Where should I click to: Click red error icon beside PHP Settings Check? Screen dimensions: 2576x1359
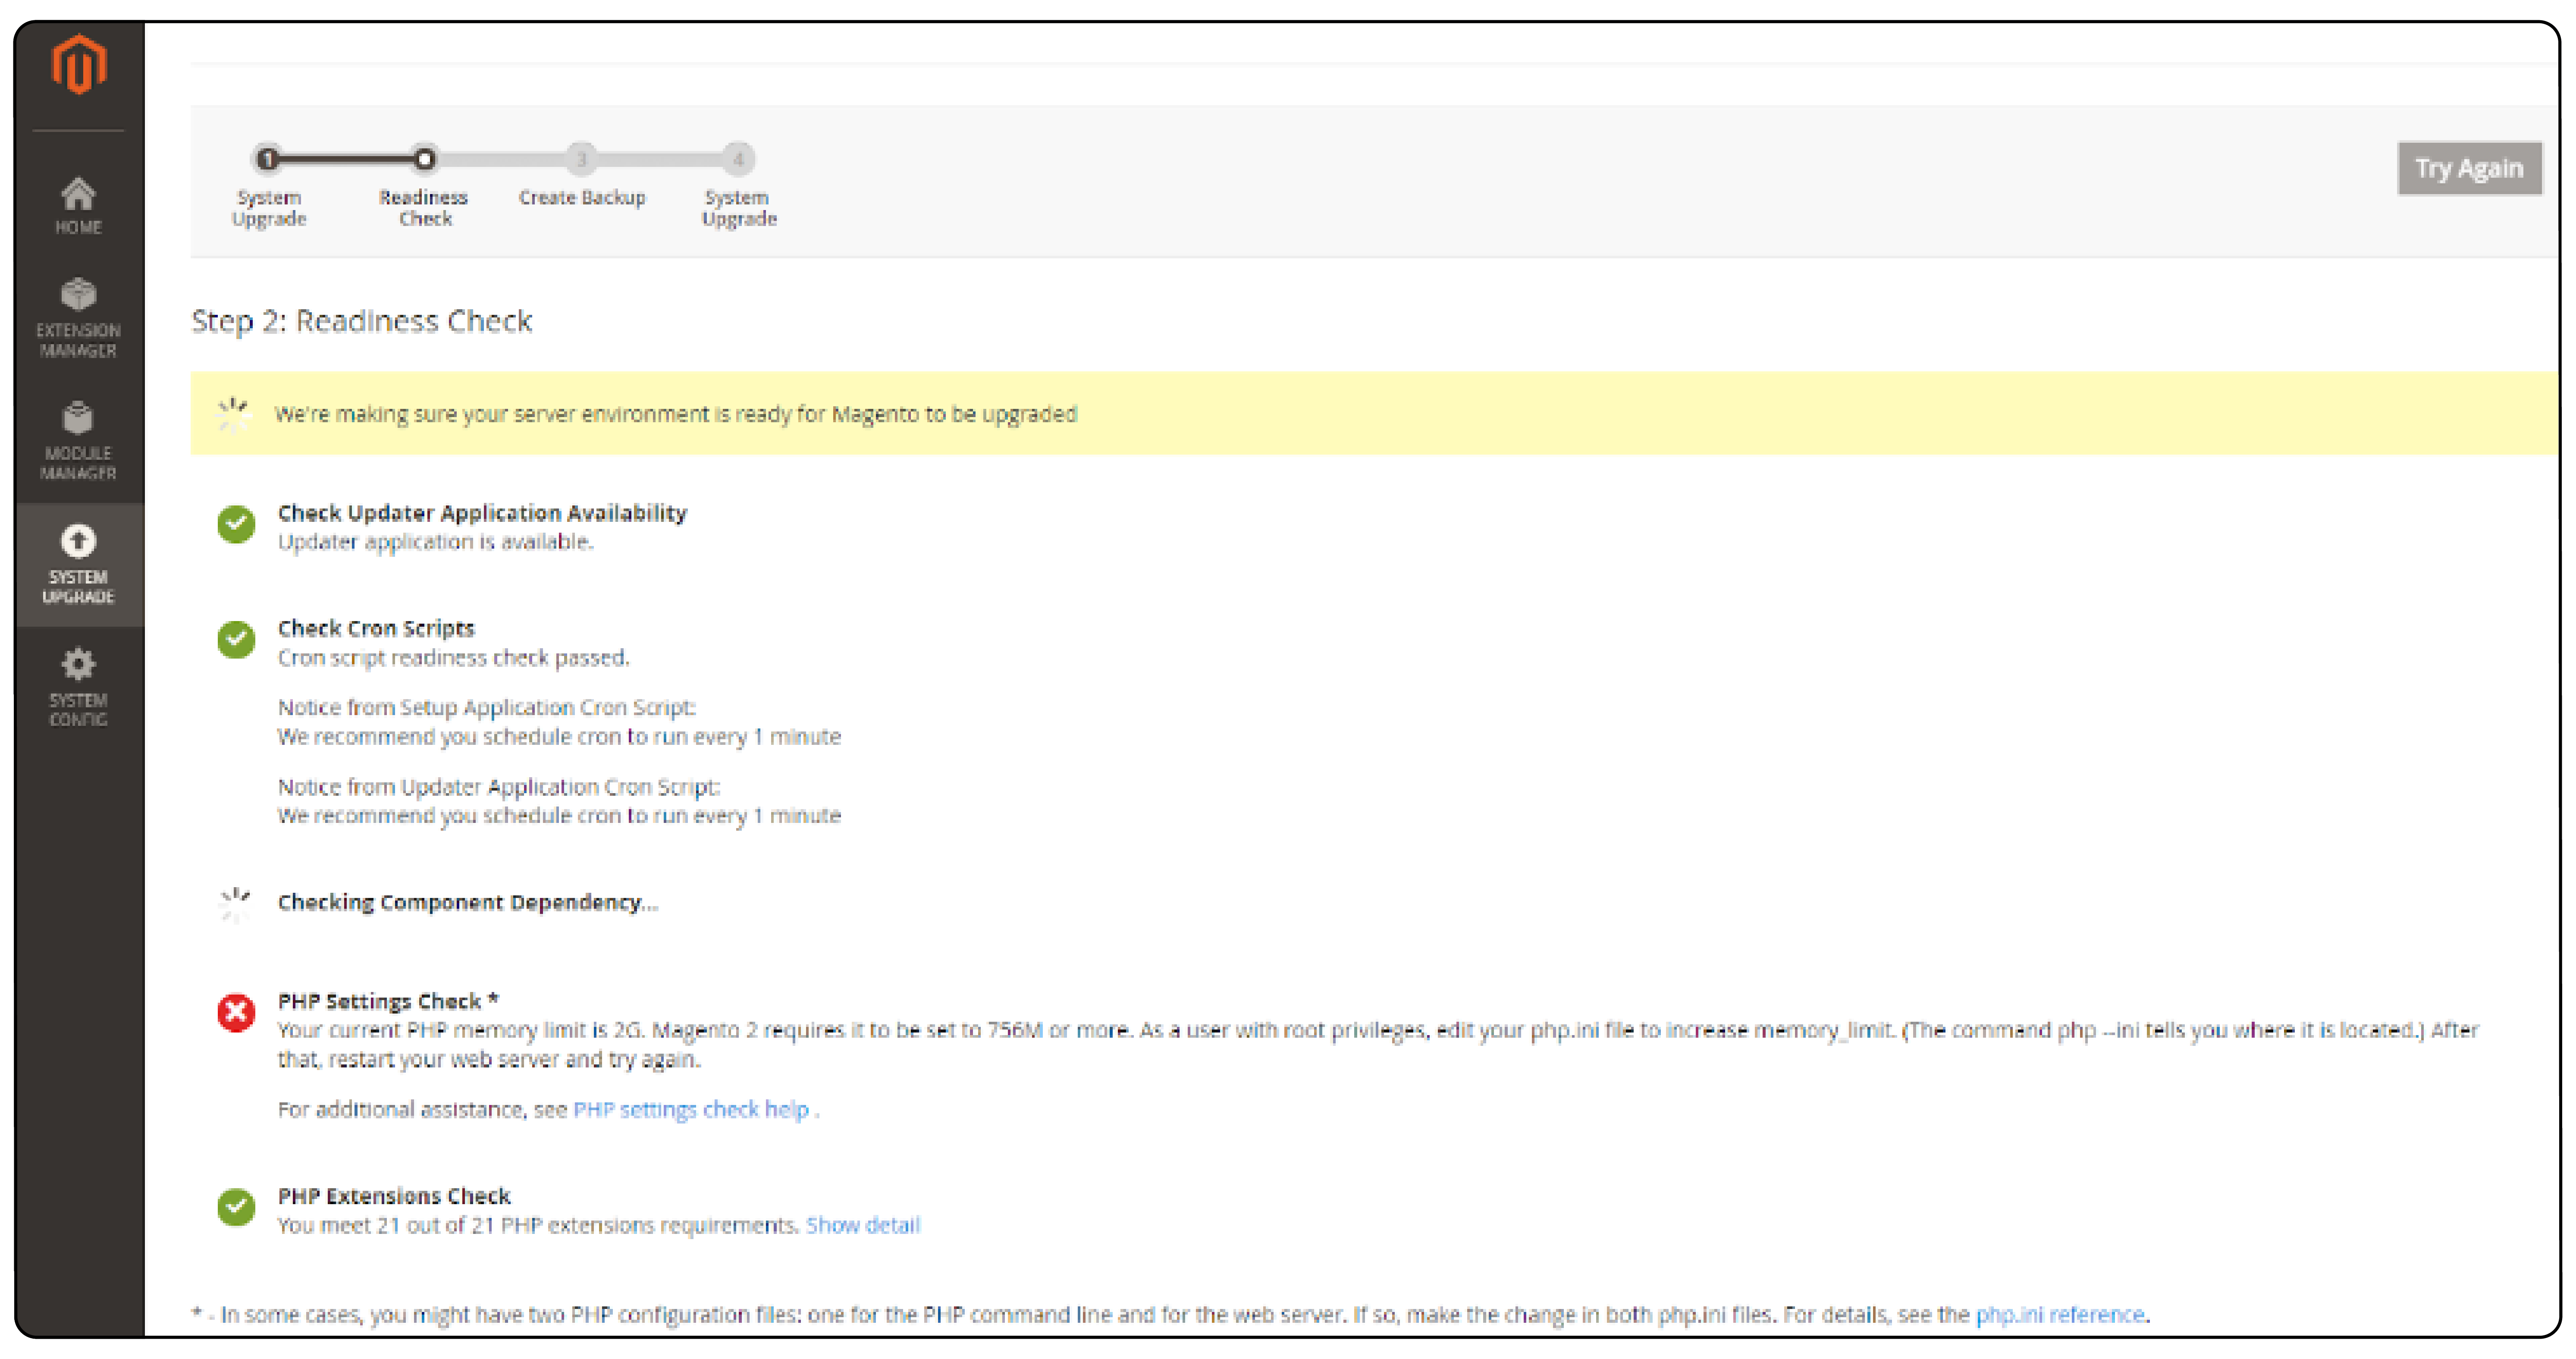point(236,1013)
